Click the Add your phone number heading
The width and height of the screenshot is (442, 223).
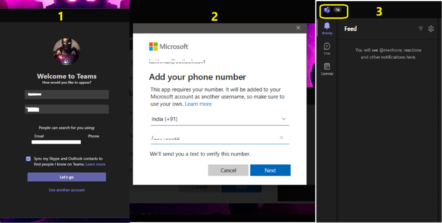coord(198,77)
